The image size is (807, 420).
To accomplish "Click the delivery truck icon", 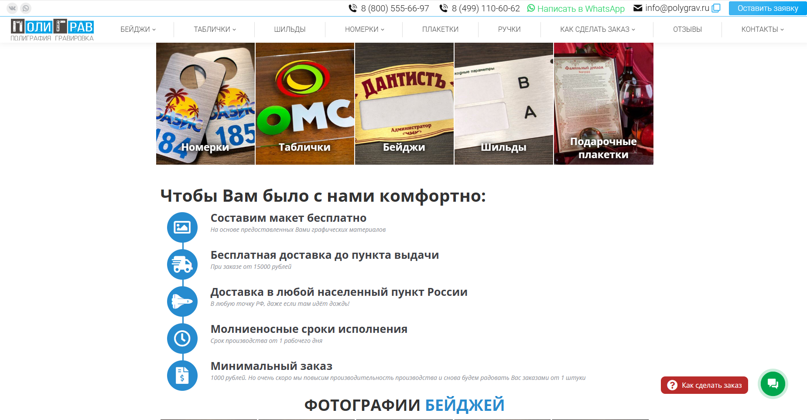I will pos(182,264).
